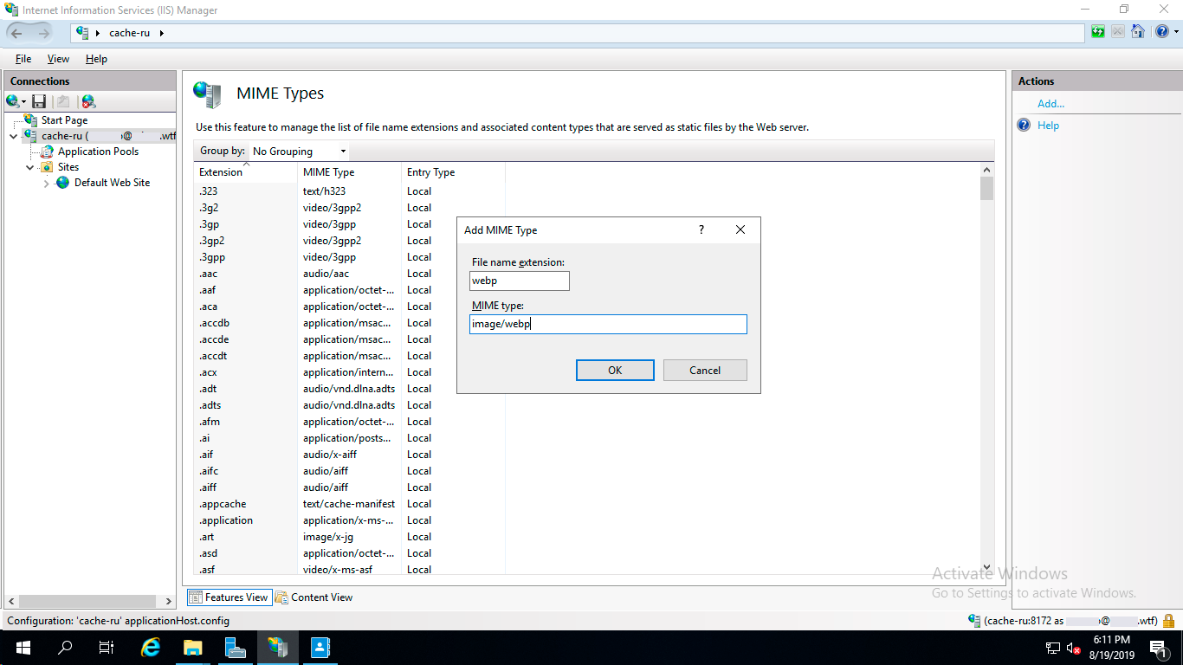This screenshot has height=665, width=1183.
Task: Click the text/cache-manifest MIME type cell
Action: [349, 504]
